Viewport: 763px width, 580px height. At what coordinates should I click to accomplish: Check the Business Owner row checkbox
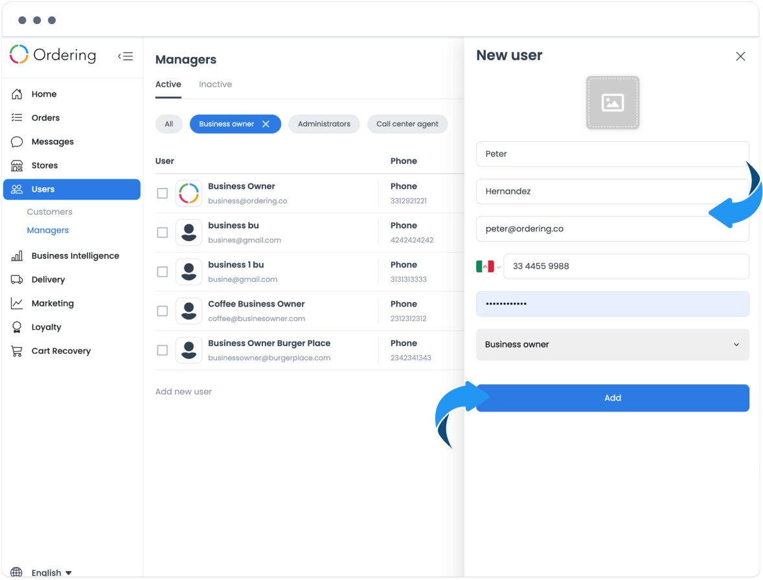pyautogui.click(x=163, y=193)
